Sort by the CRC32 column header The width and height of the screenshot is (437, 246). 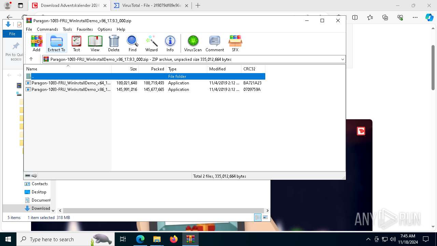253,69
